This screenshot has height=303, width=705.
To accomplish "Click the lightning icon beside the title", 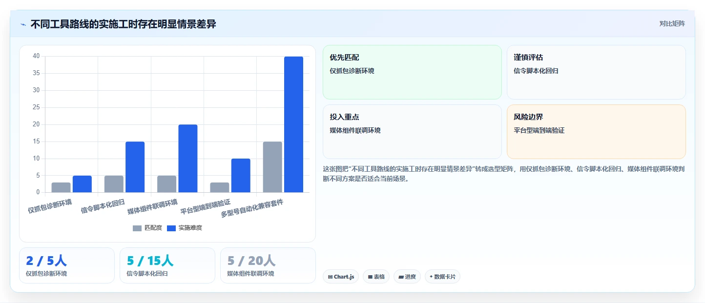I will point(23,24).
